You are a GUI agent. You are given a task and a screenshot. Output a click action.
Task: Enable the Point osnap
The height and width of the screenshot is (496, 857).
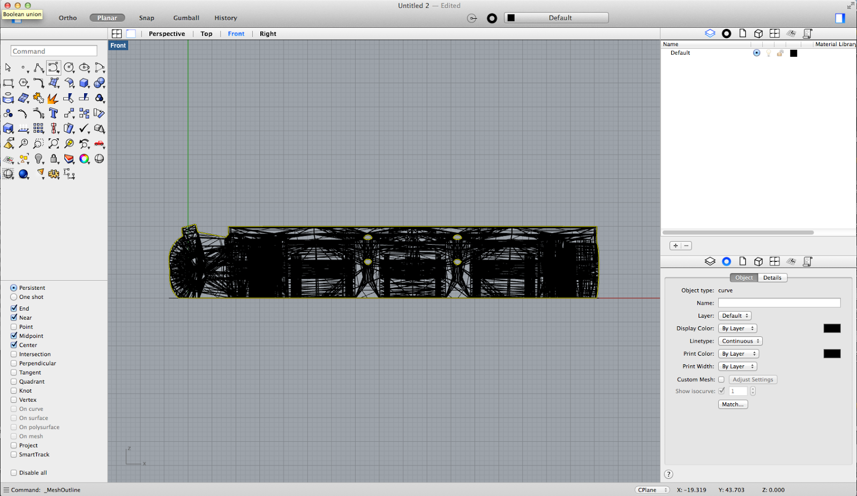pyautogui.click(x=14, y=327)
